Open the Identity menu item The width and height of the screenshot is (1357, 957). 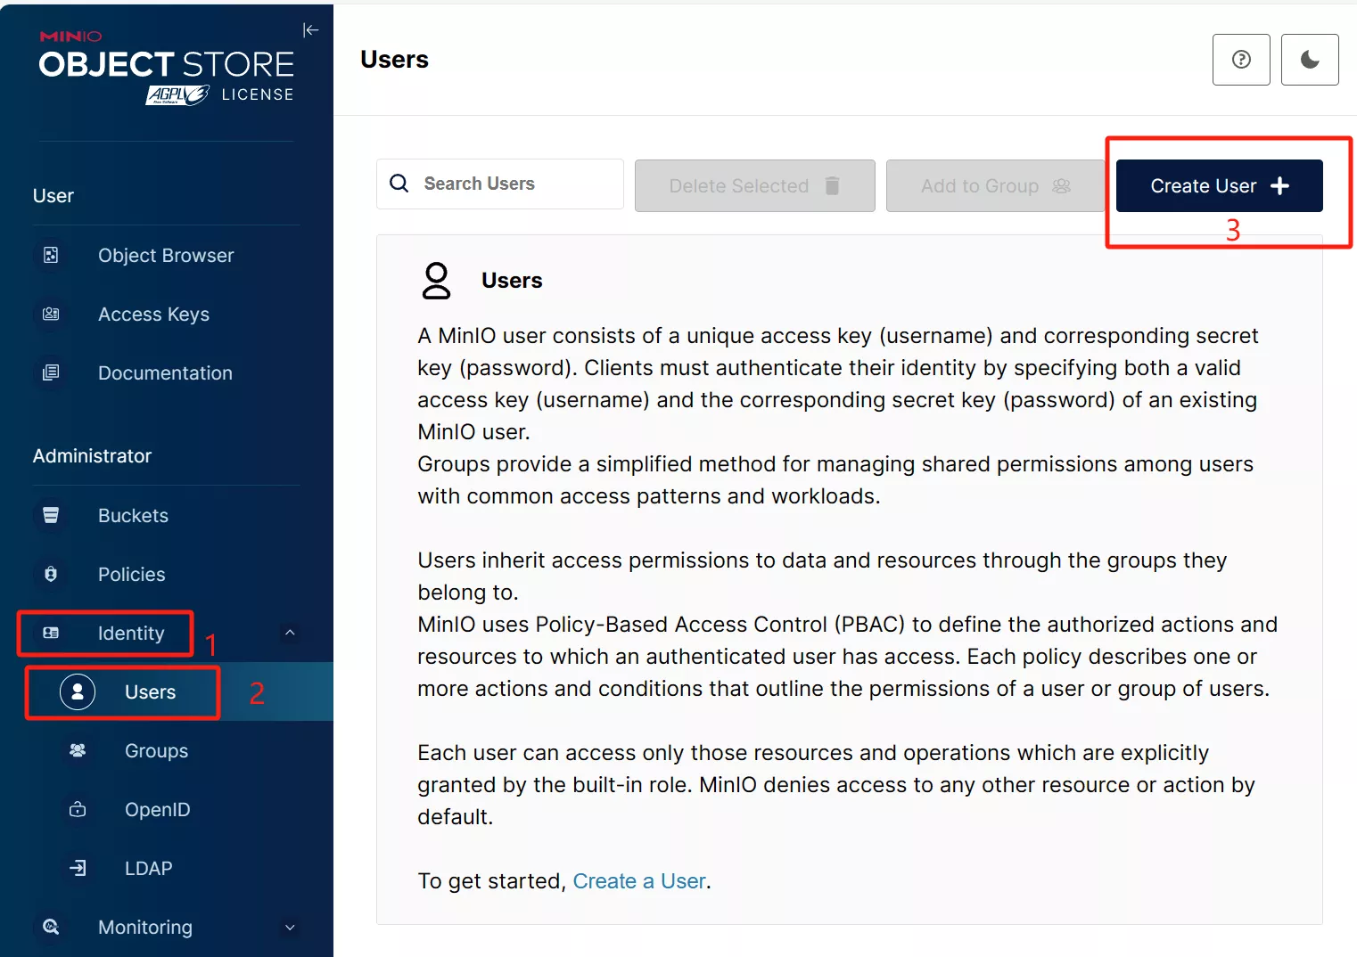(131, 634)
